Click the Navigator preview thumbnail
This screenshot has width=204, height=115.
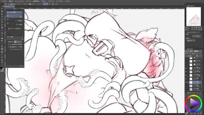[193, 17]
